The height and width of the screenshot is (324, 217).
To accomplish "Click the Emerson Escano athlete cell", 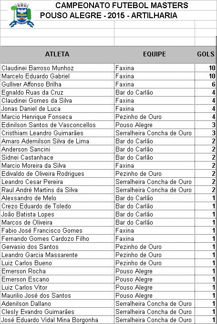I will pyautogui.click(x=57, y=279).
